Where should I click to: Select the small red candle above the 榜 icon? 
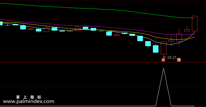point(179,38)
